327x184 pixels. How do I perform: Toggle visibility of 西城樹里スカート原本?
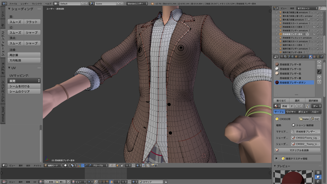pos(314,27)
